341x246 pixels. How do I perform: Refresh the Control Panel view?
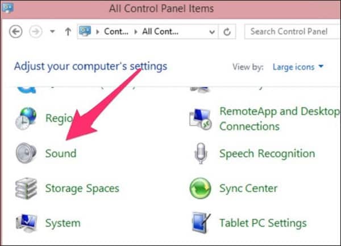[227, 32]
